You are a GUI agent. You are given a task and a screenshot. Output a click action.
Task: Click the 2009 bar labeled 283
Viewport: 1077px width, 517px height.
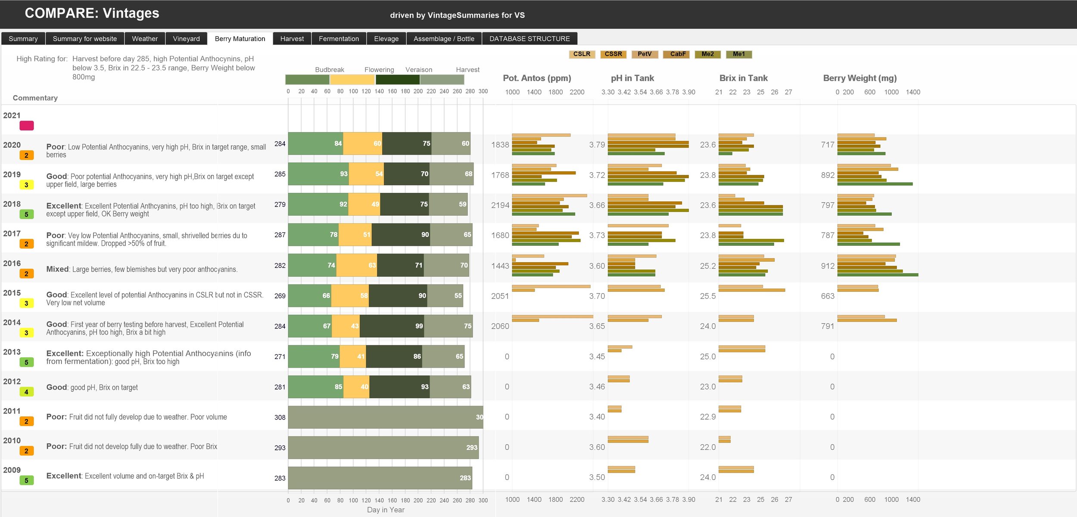[x=380, y=478]
